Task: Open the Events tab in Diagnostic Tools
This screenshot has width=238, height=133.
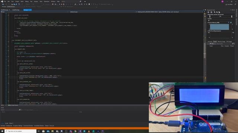Action: [x=215, y=42]
